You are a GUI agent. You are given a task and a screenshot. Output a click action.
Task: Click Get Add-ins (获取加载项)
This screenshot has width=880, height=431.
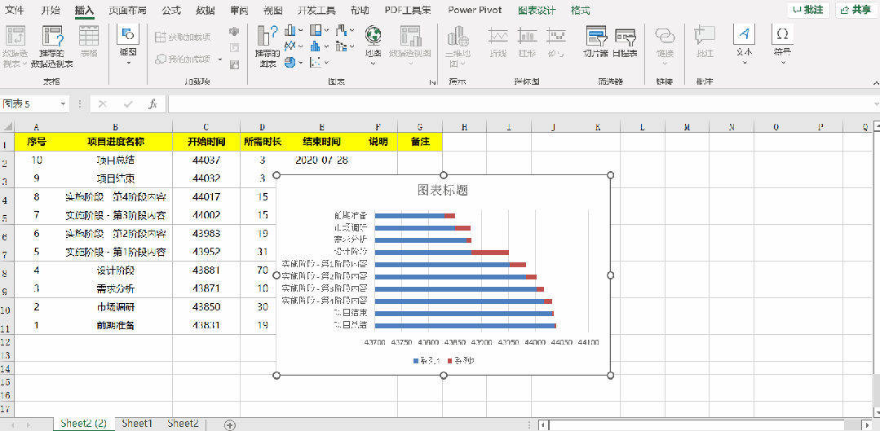184,37
